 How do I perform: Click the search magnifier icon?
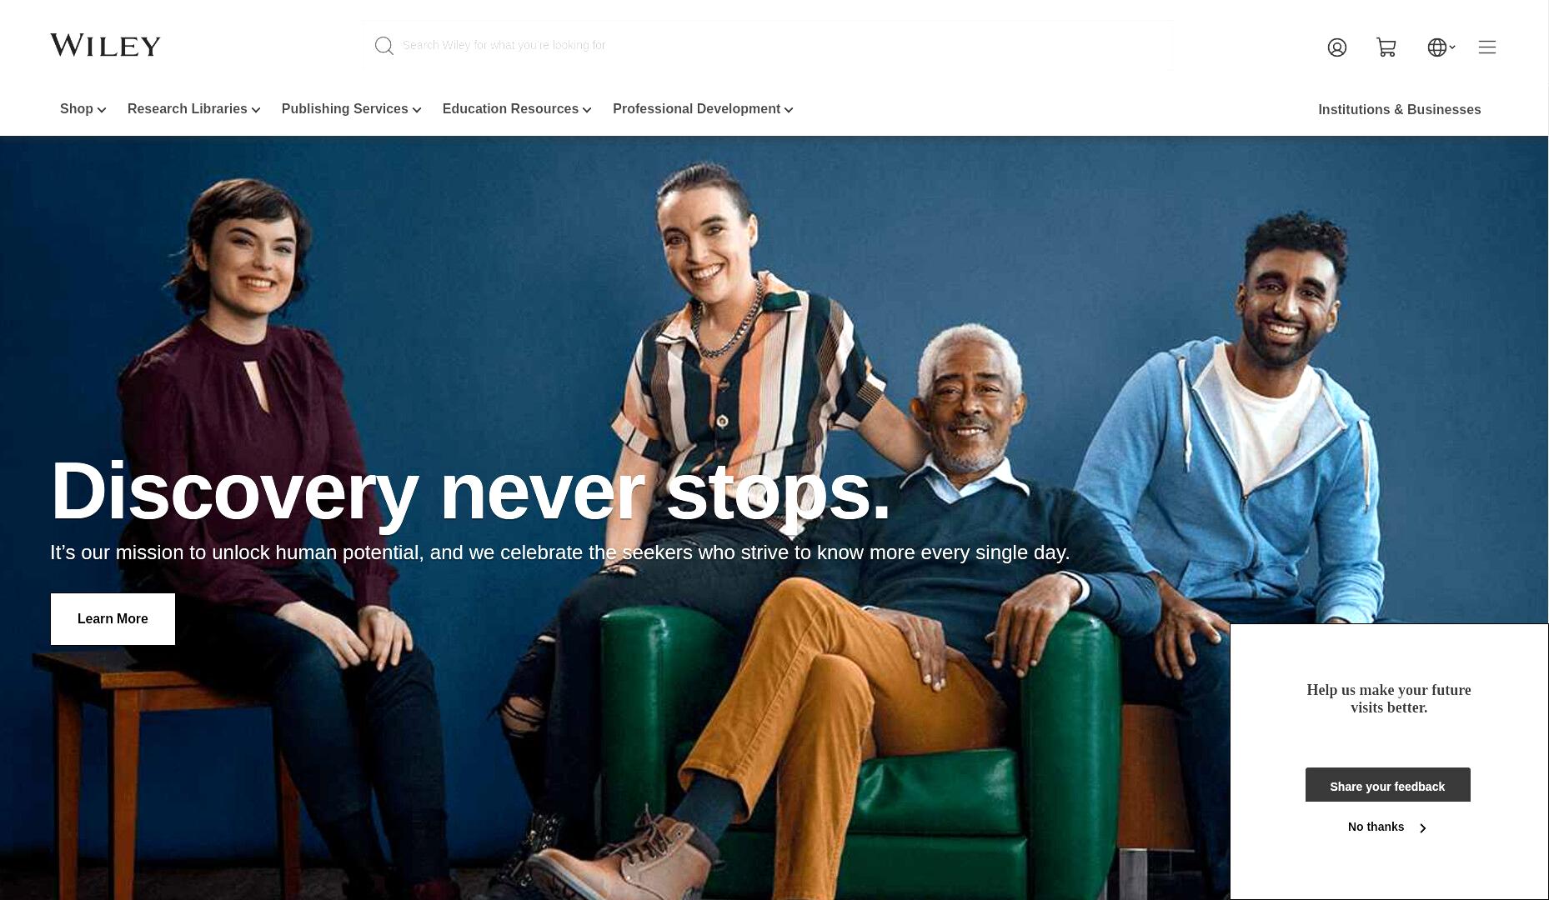pos(383,46)
